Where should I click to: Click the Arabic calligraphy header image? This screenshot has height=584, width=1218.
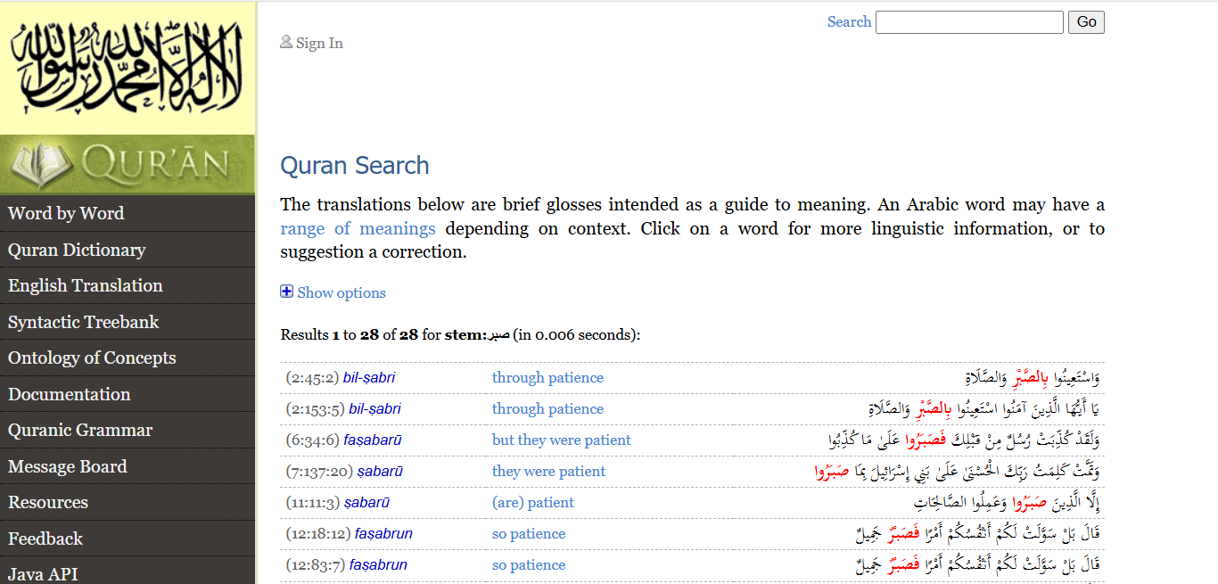[128, 67]
